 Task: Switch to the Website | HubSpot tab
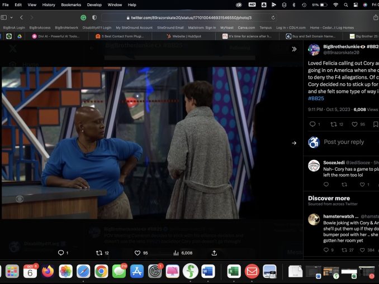(x=187, y=36)
